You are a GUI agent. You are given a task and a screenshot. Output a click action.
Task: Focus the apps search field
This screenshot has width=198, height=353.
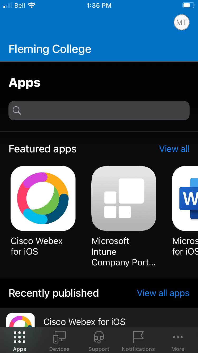coord(99,111)
